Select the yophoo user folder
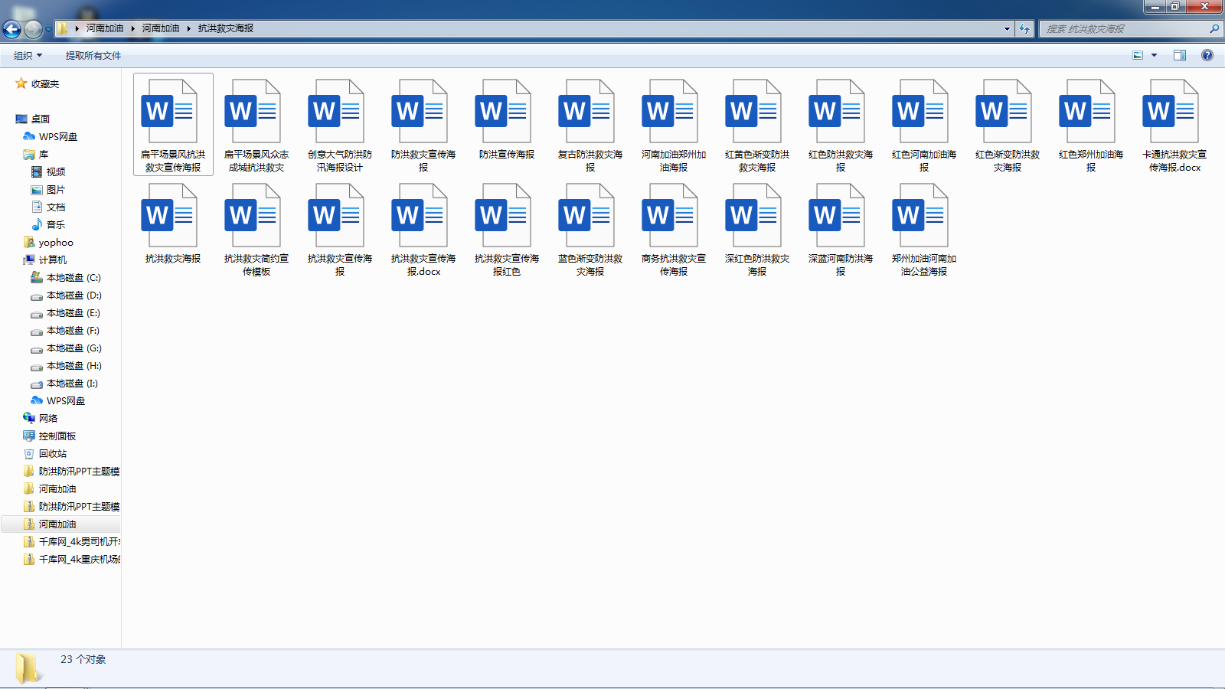 (x=56, y=242)
